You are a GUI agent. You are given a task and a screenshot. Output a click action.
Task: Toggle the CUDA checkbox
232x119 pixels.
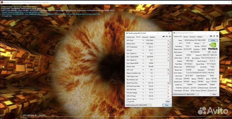click(x=192, y=88)
